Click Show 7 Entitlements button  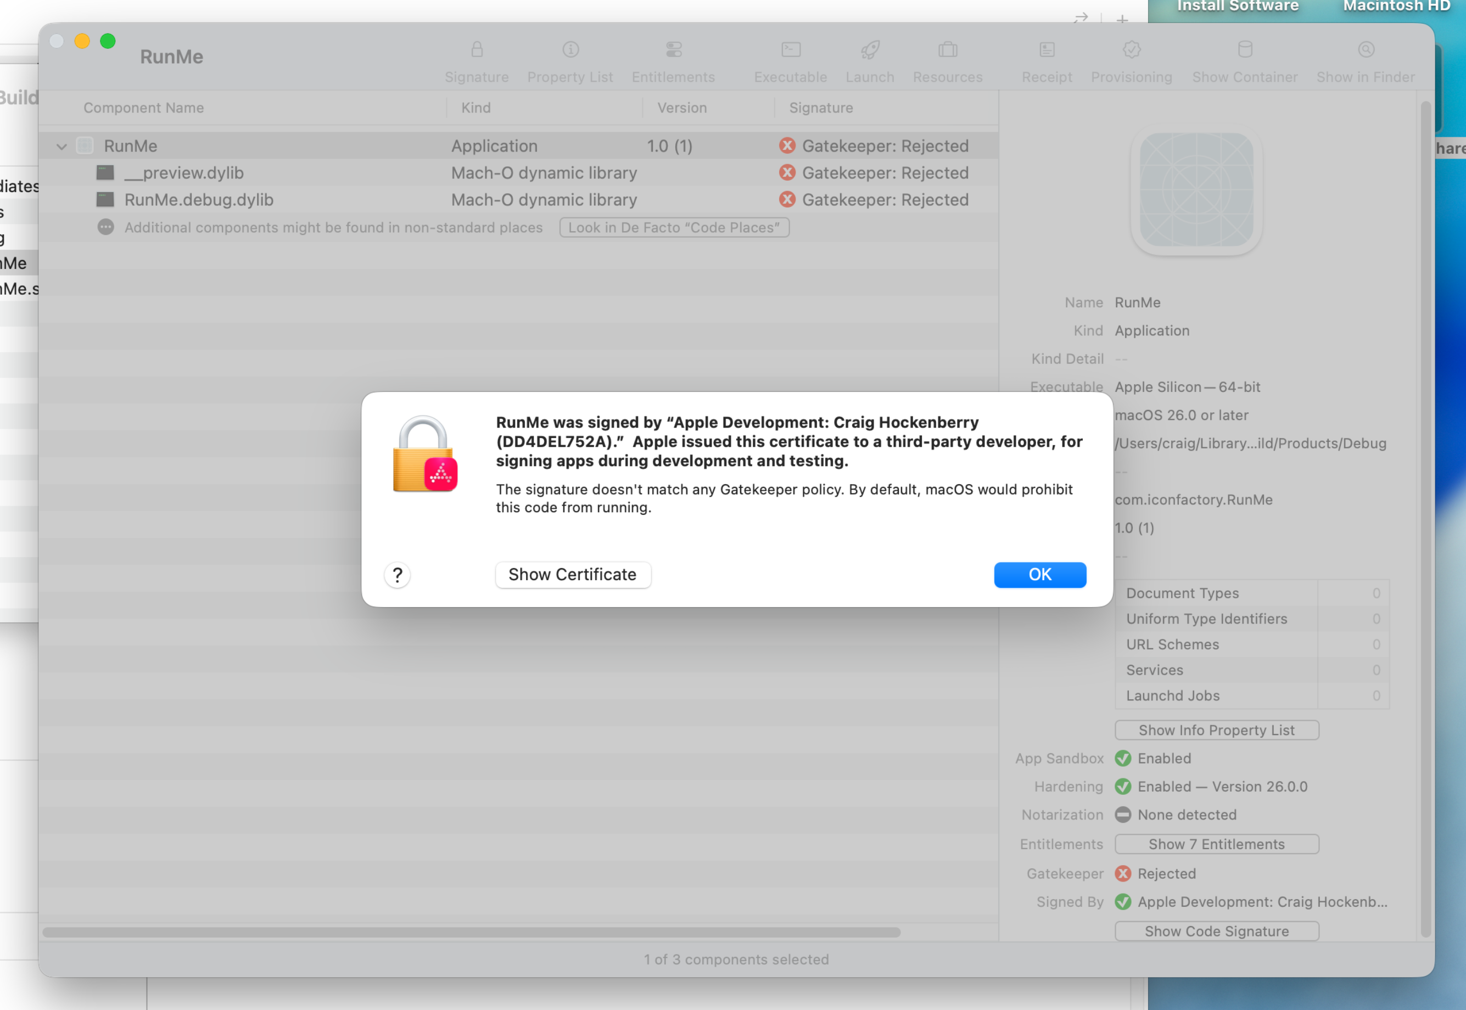(x=1216, y=844)
